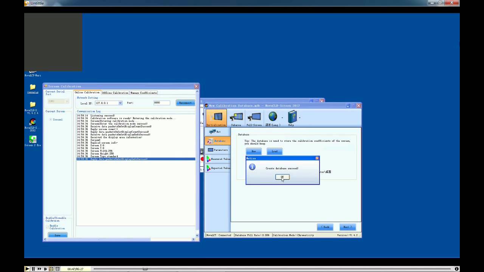The width and height of the screenshot is (484, 272).
Task: Open the Expected Value sidebar item
Action: point(218,168)
